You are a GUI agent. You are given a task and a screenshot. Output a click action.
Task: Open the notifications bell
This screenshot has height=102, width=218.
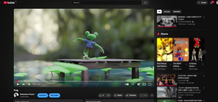211,3
